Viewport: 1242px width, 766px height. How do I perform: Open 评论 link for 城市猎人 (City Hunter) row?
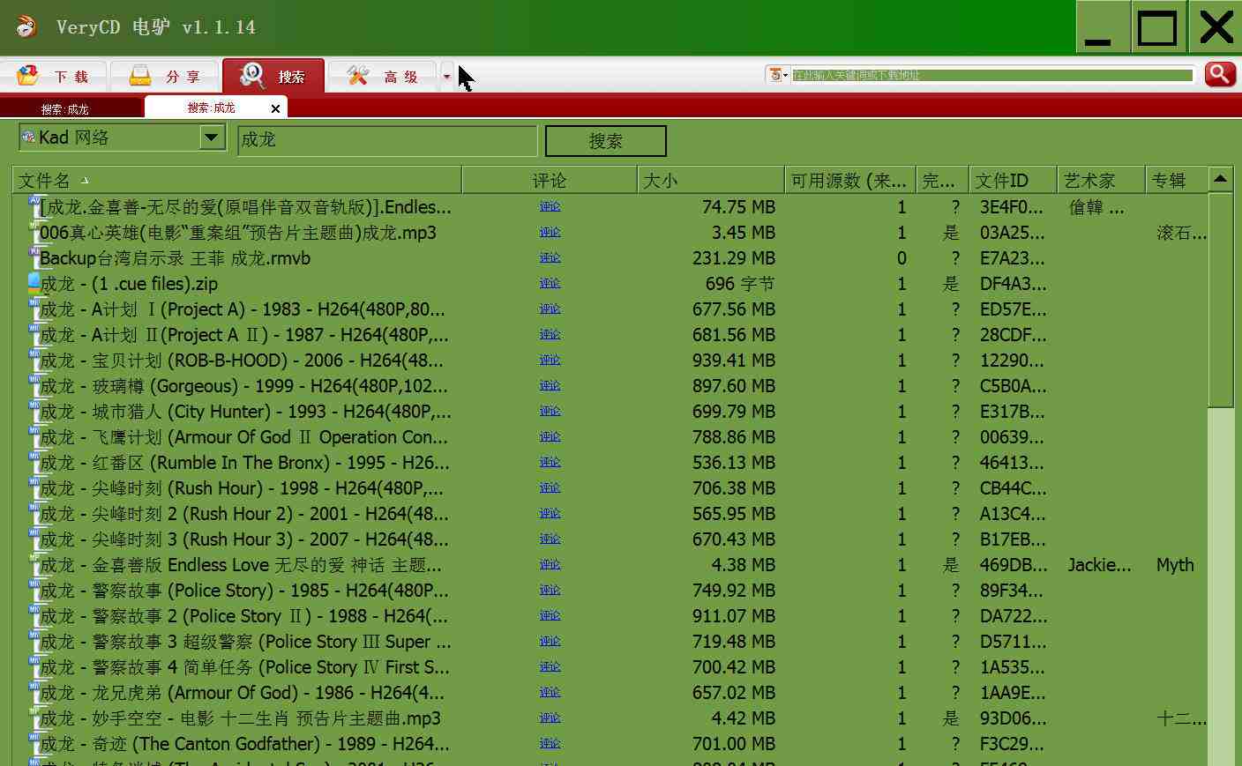click(550, 411)
